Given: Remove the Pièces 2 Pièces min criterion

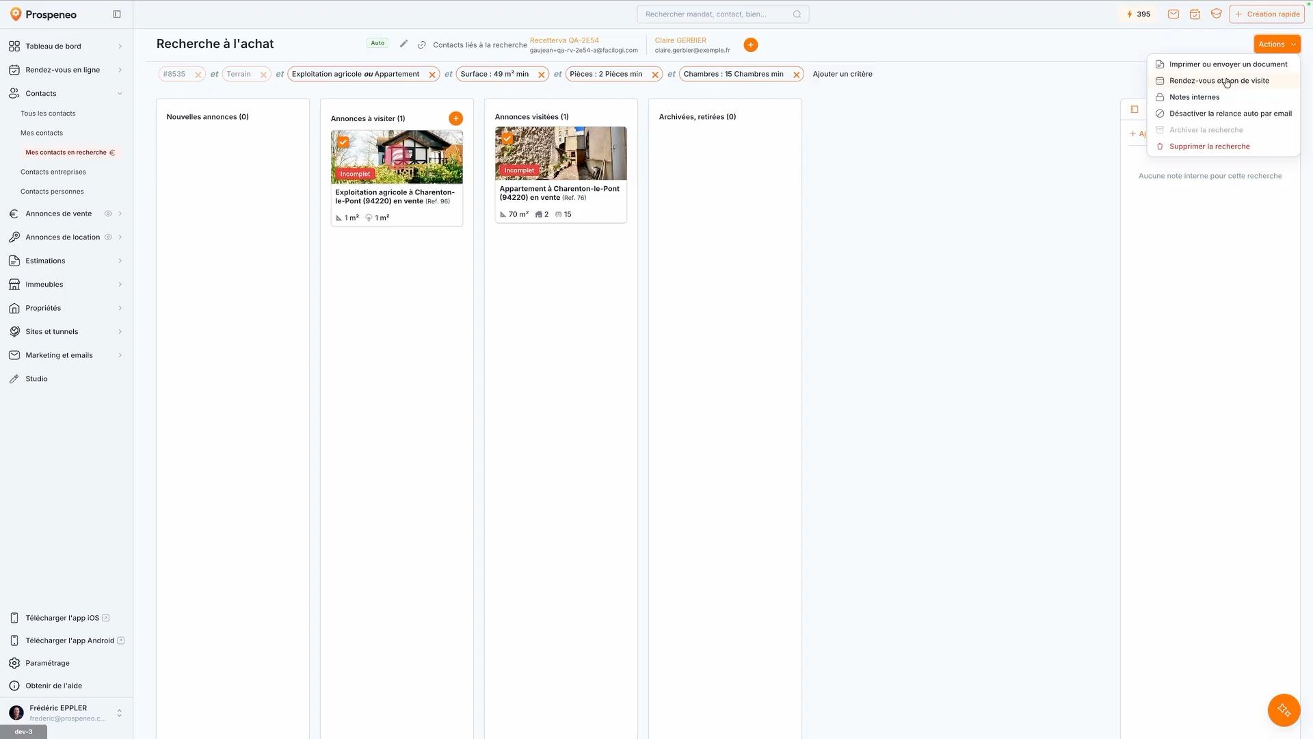Looking at the screenshot, I should click(x=655, y=75).
